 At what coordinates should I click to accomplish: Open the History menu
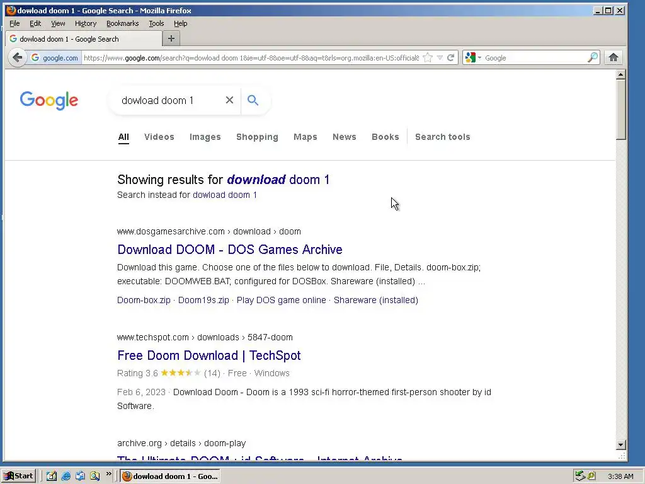[x=86, y=23]
